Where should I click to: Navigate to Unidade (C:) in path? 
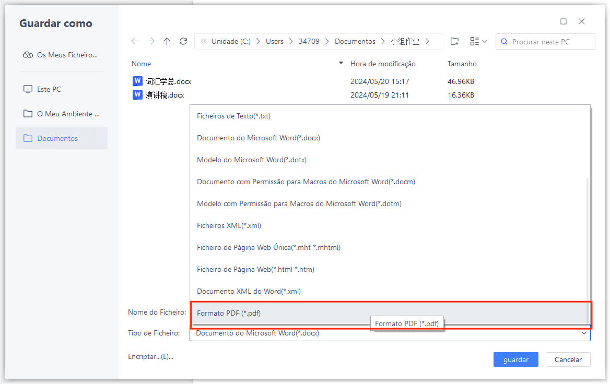tap(231, 41)
